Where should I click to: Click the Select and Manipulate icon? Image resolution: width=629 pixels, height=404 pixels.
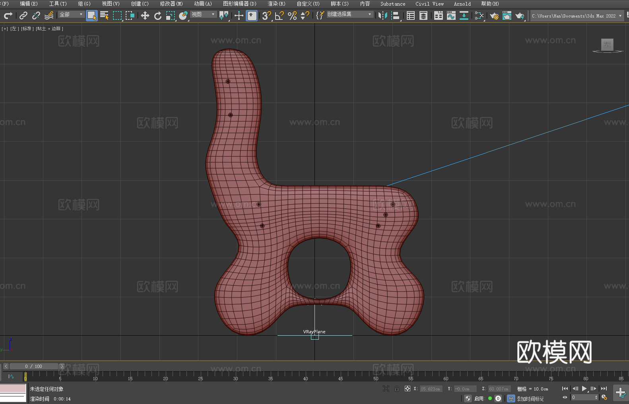click(x=239, y=15)
